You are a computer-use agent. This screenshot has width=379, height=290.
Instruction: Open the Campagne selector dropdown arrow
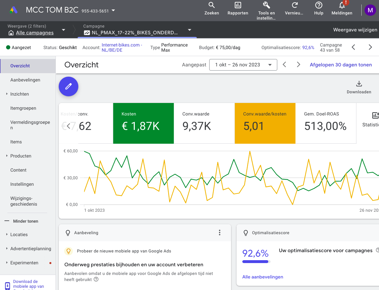pyautogui.click(x=189, y=30)
